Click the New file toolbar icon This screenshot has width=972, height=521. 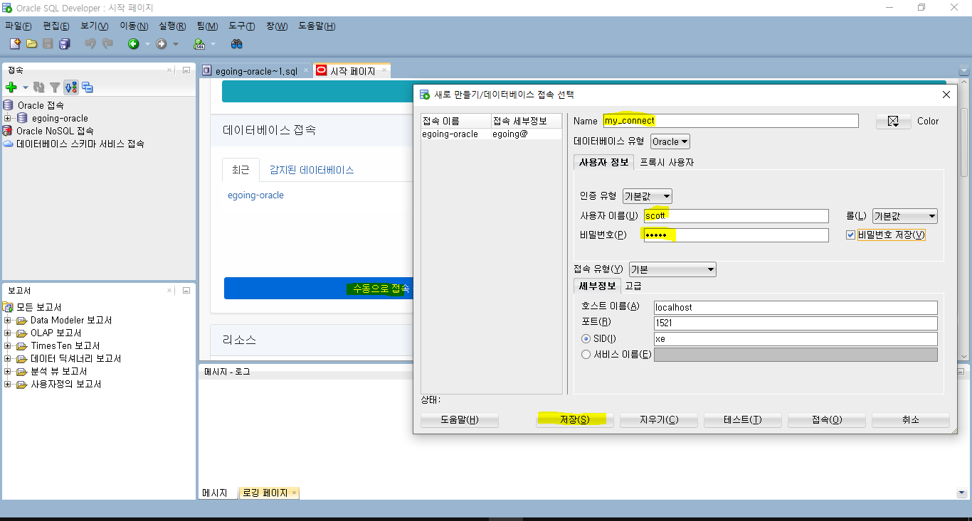[x=15, y=44]
